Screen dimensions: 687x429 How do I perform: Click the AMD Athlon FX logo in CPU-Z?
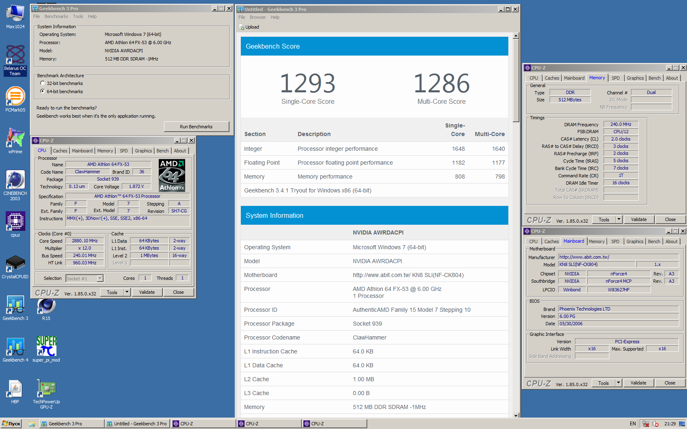(172, 175)
